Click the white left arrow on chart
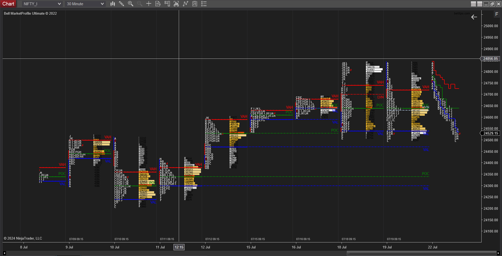 (474, 17)
